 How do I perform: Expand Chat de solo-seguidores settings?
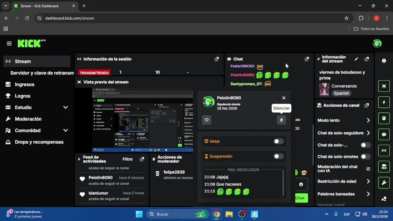(368, 133)
